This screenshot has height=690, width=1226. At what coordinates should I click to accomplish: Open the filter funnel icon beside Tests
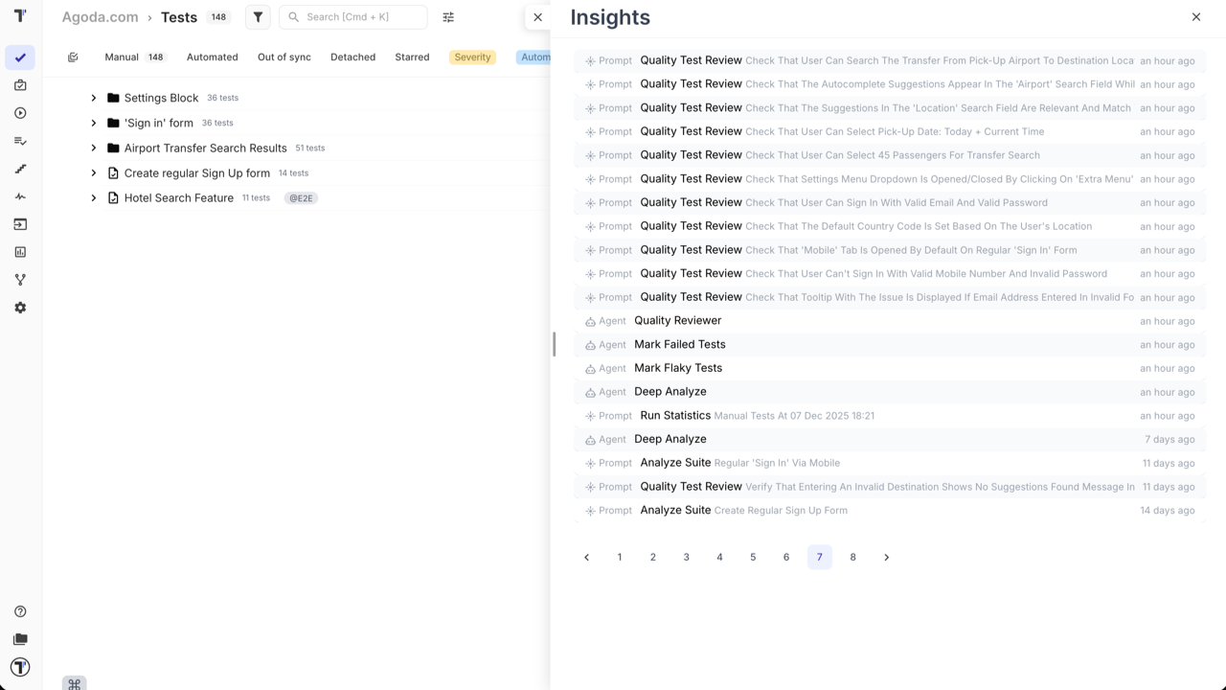tap(257, 16)
